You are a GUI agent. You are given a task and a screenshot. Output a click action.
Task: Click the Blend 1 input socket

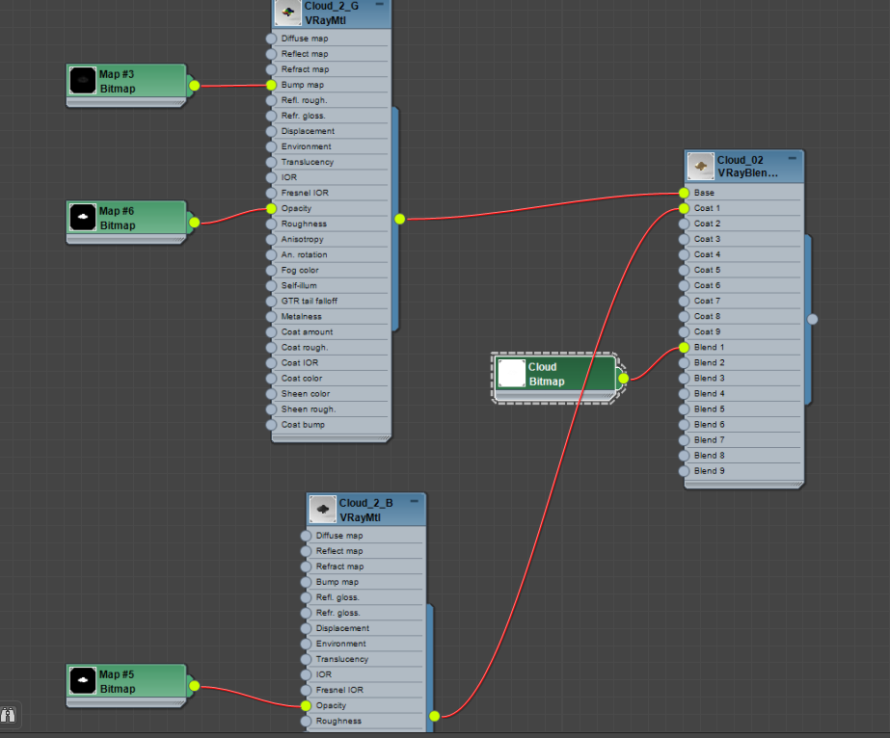coord(684,348)
